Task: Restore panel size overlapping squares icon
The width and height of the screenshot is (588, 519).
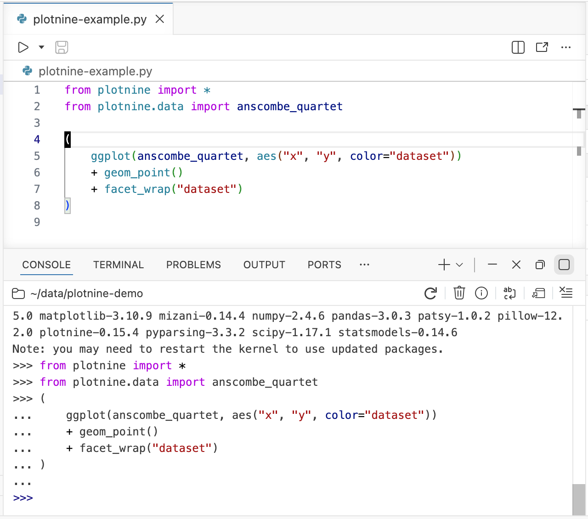Action: tap(540, 265)
